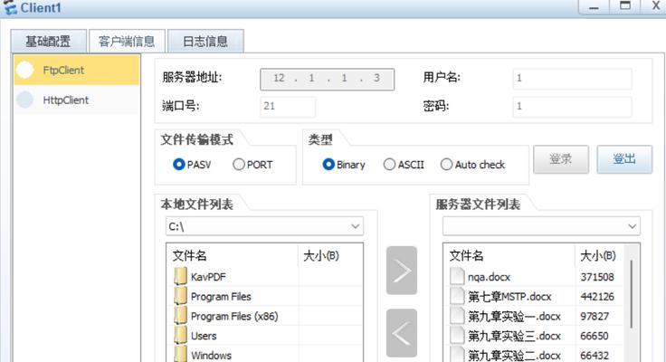Click the size value 371508
Image resolution: width=666 pixels, height=362 pixels.
[x=597, y=277]
